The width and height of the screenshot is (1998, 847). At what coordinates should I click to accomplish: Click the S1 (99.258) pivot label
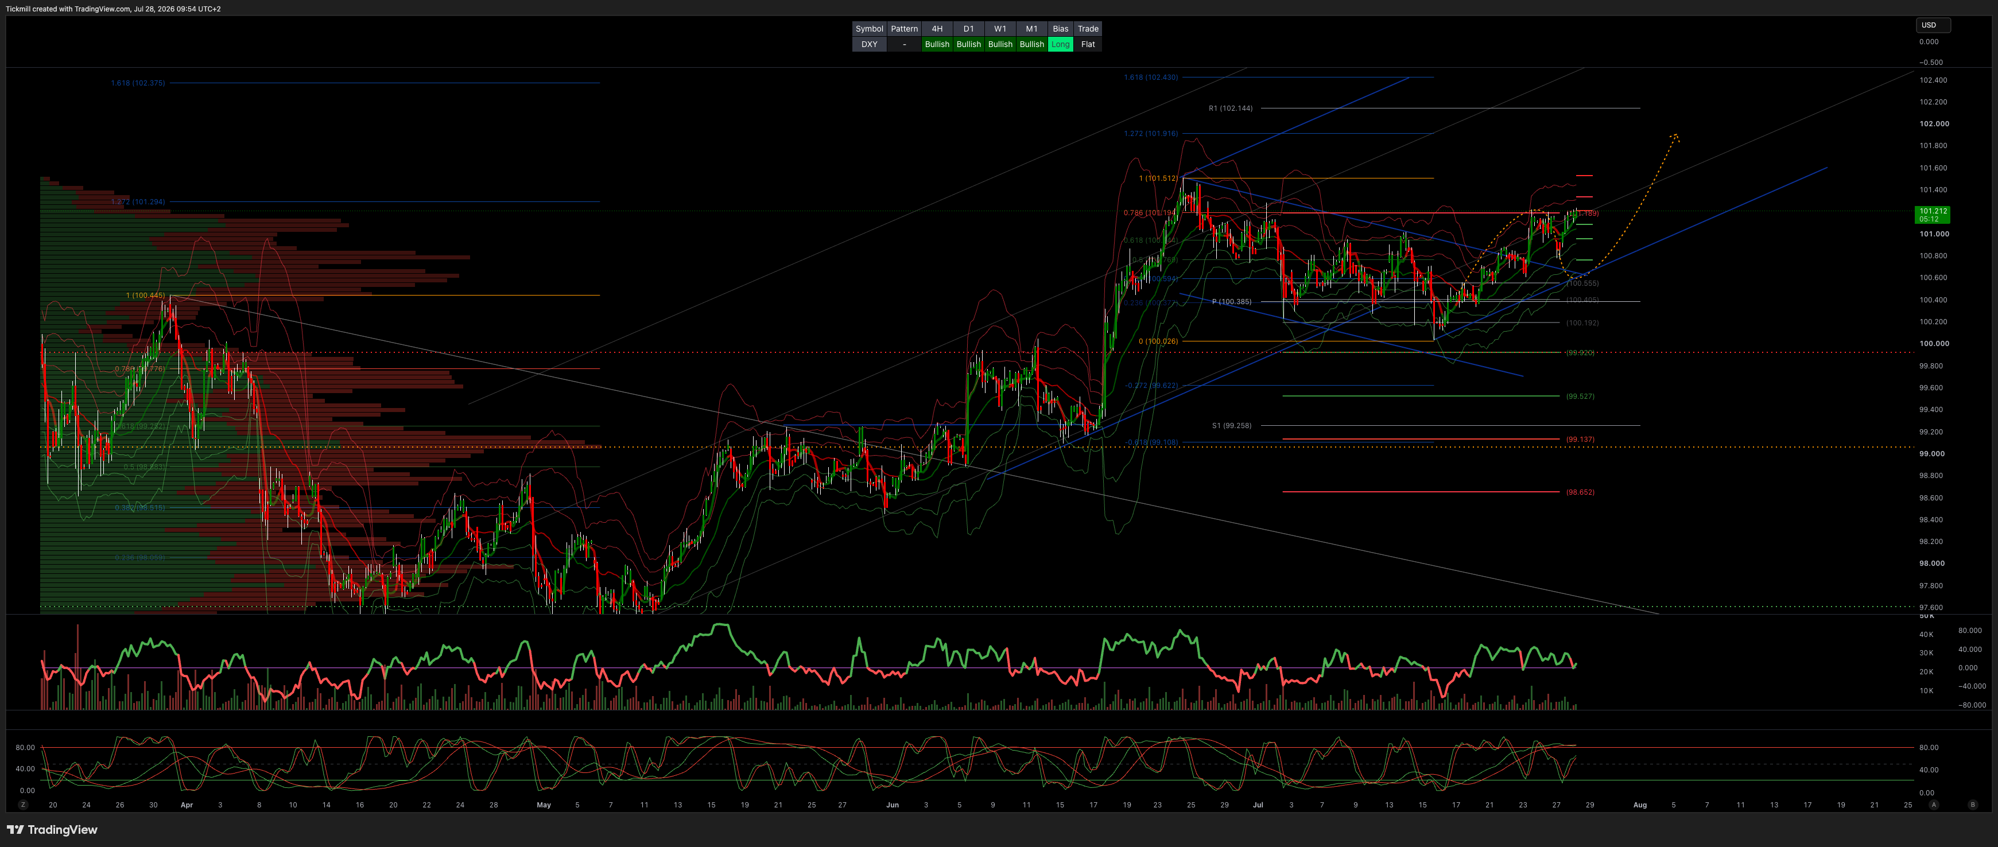(1231, 426)
